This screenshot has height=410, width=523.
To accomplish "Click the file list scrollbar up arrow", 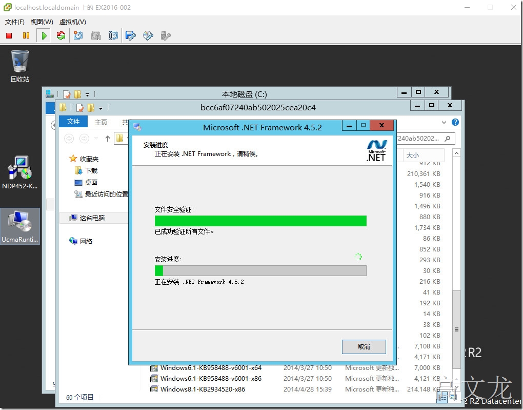I will [456, 153].
